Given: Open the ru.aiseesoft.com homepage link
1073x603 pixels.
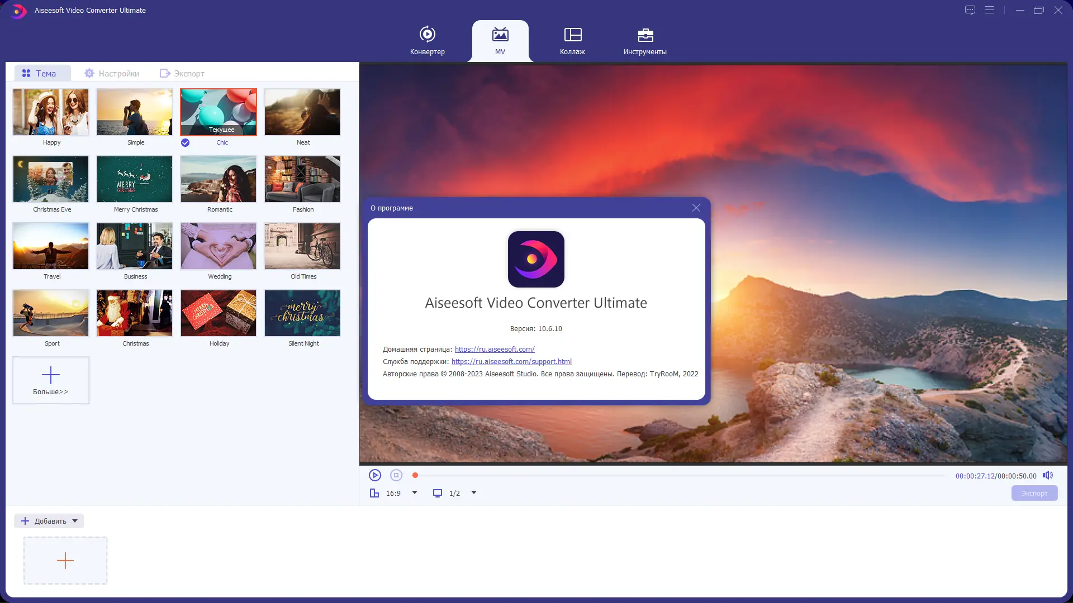Looking at the screenshot, I should [495, 349].
